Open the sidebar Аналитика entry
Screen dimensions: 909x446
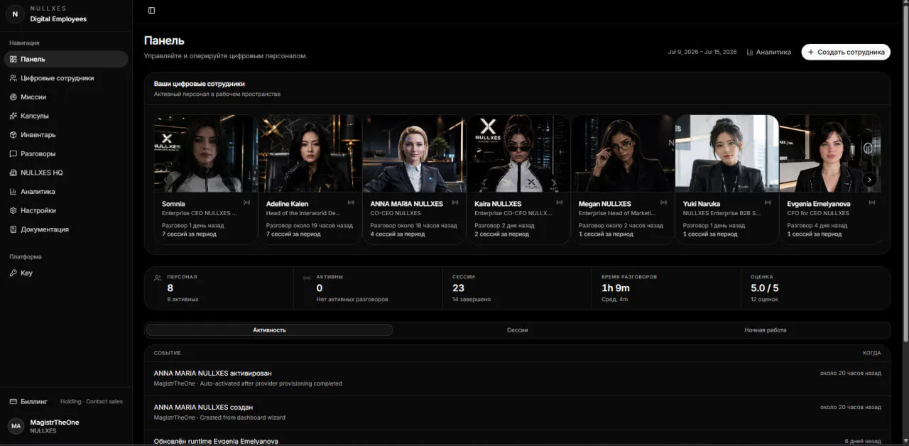pyautogui.click(x=66, y=192)
